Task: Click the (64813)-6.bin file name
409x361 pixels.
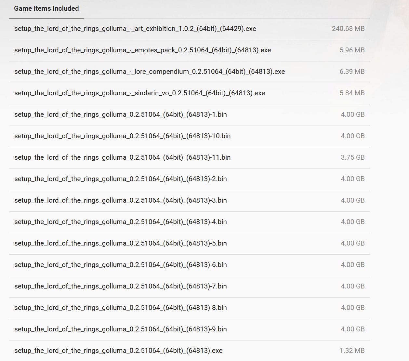Action: 121,265
